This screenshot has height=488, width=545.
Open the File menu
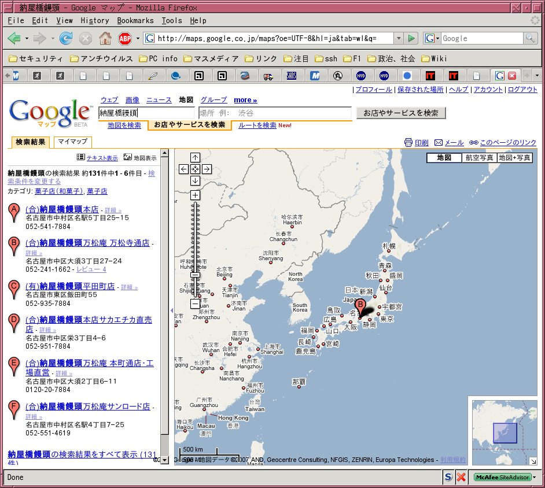16,21
